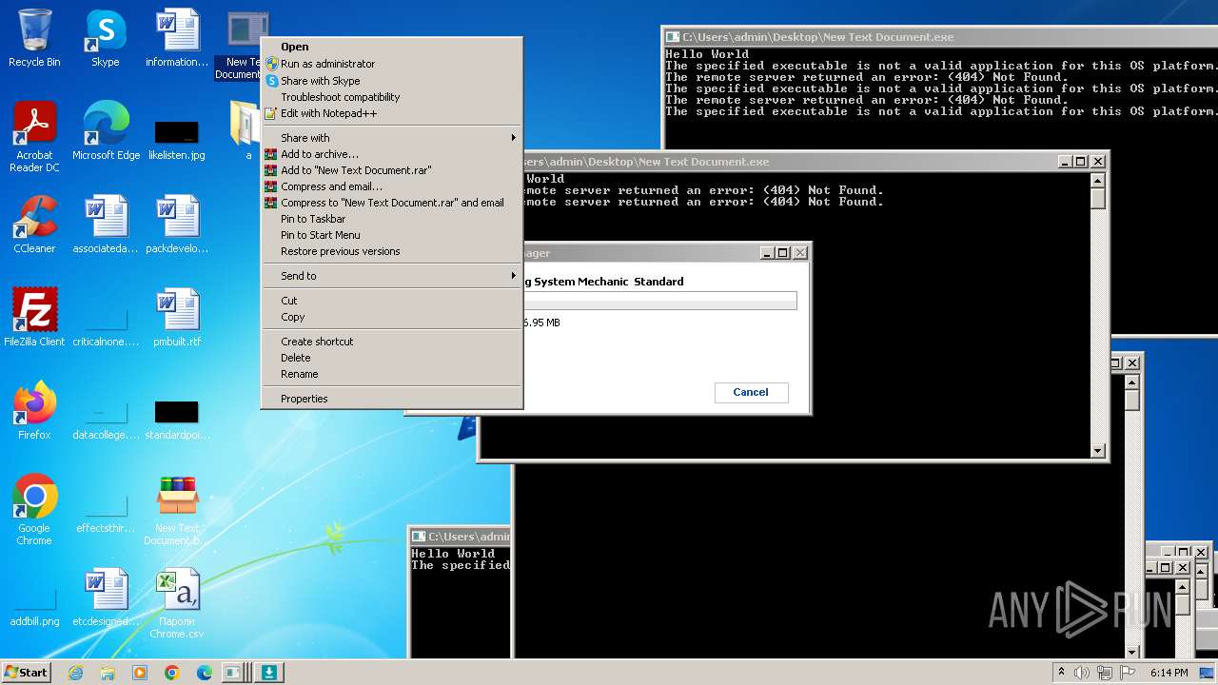Open CCleaner desktop shortcut

pyautogui.click(x=34, y=225)
